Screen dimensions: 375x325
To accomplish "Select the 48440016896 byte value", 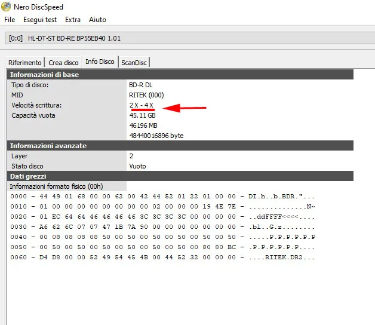I will coord(156,136).
